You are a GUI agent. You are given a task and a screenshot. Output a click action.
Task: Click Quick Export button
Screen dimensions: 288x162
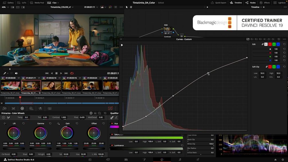(x=219, y=3)
